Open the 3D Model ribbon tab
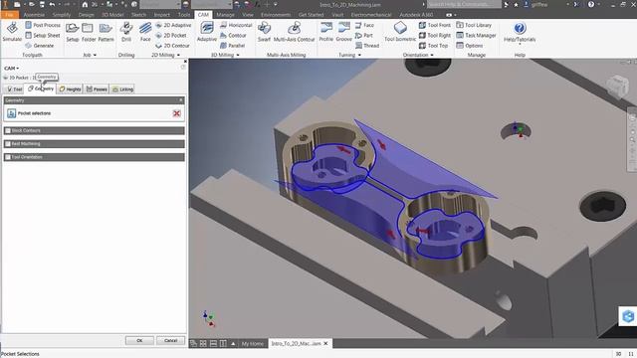The height and width of the screenshot is (358, 637). coord(112,15)
